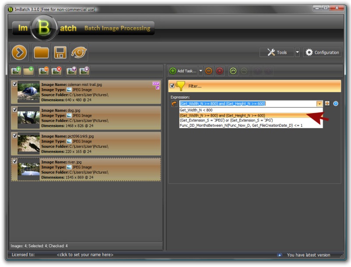Disable the Filter task checkbox
The height and width of the screenshot is (267, 351).
point(172,86)
